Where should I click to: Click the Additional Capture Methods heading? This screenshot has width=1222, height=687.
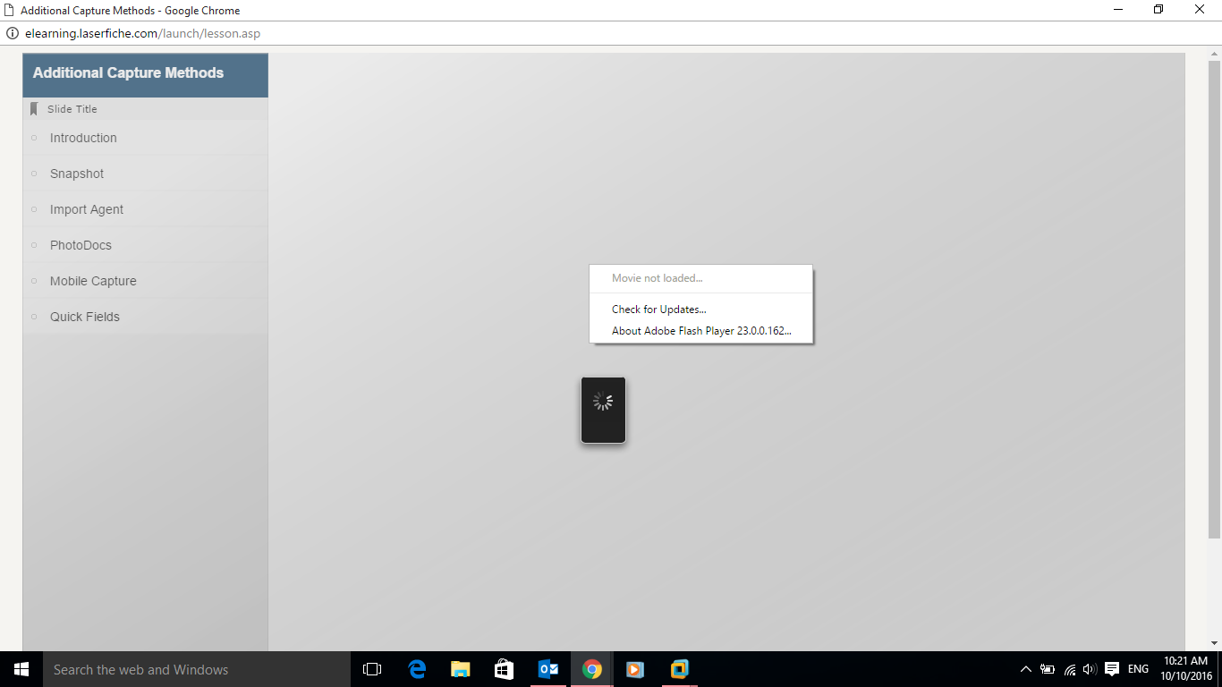[129, 73]
